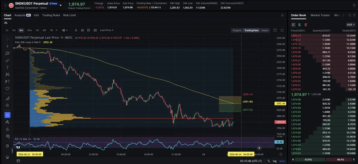This screenshot has height=164, width=358.
Task: Click the lightning replay icon on chart
Action: 259,148
